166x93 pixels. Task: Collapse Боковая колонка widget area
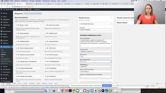coord(111,18)
